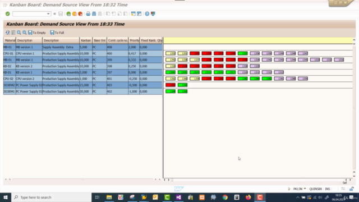The width and height of the screenshot is (359, 202).
Task: Select the KB version 2 cell
Action: point(29,66)
